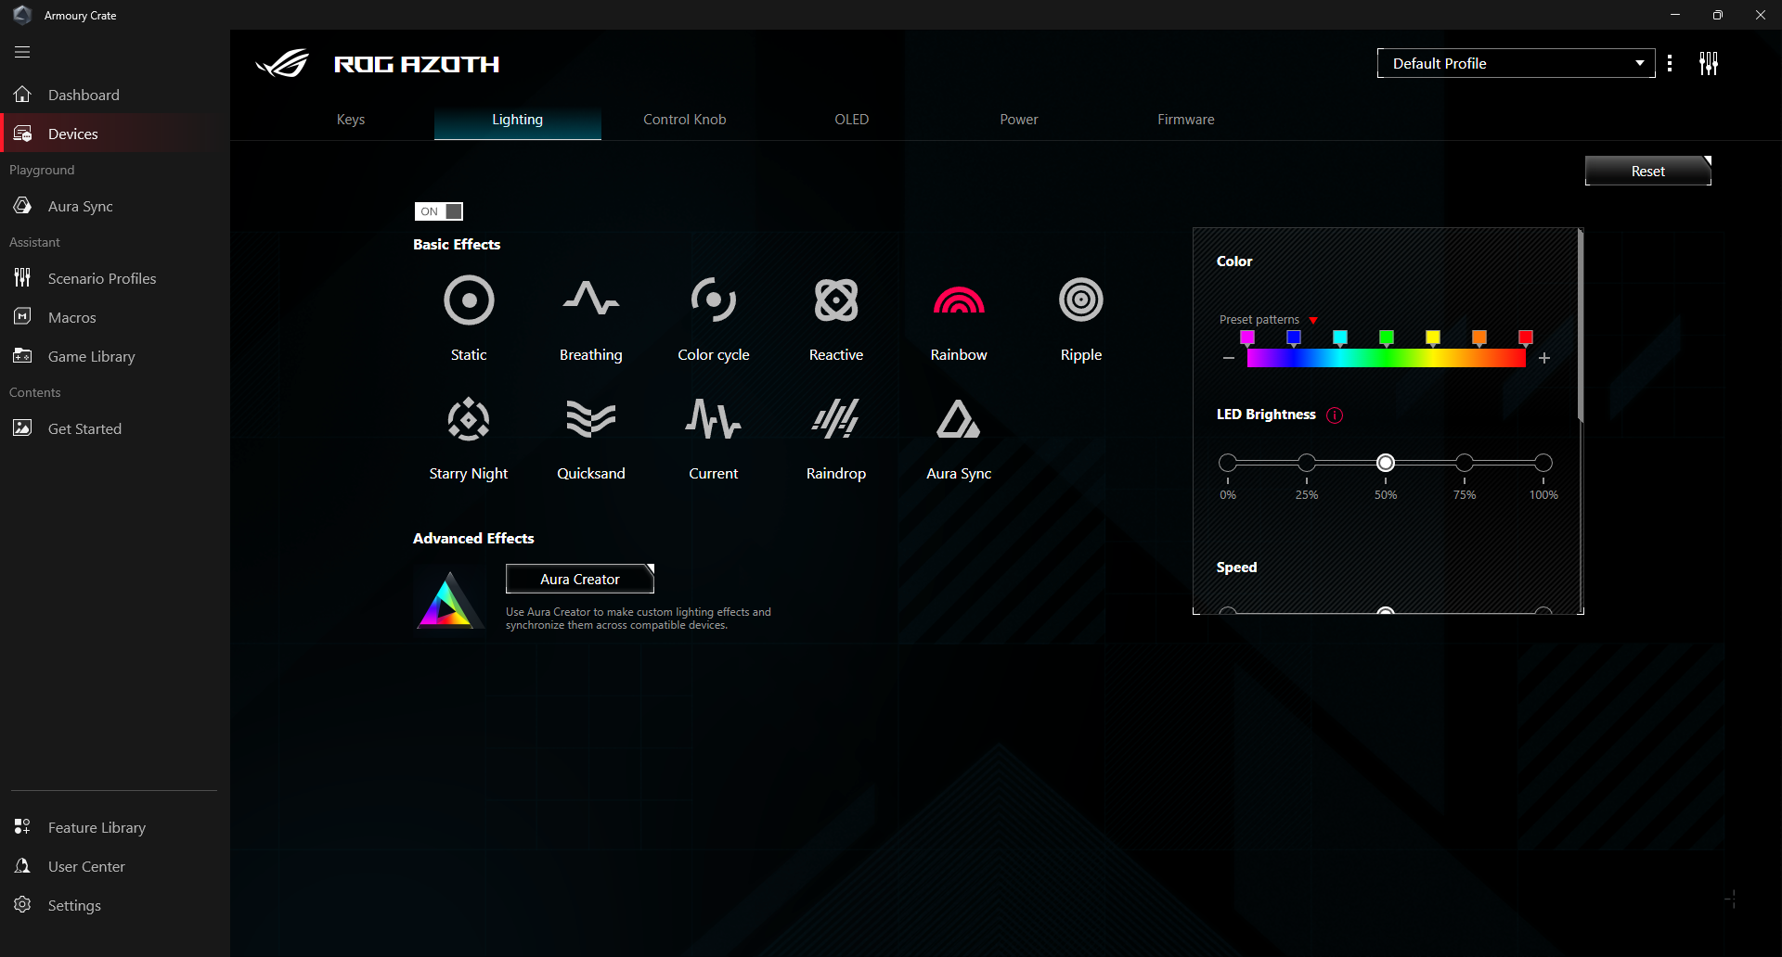The width and height of the screenshot is (1782, 957).
Task: Toggle the lighting ON switch
Action: pyautogui.click(x=438, y=211)
